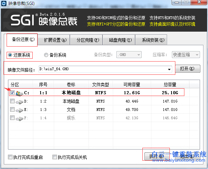Screen dimensions: 208x169
Task: Open the 压缩率 快速压缩 dropdown
Action: point(186,55)
